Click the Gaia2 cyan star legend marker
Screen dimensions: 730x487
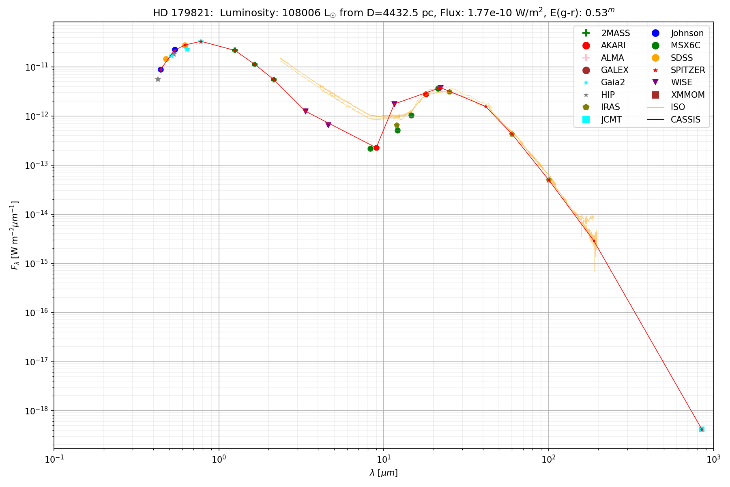pos(586,82)
